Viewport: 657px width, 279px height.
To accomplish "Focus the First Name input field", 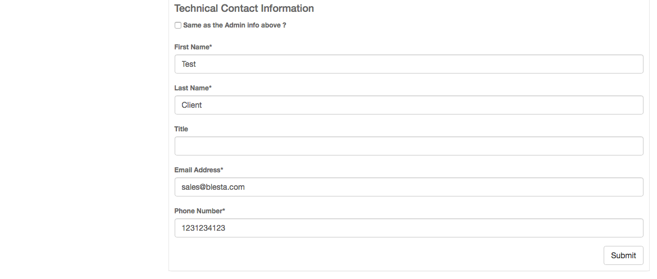I will 409,64.
